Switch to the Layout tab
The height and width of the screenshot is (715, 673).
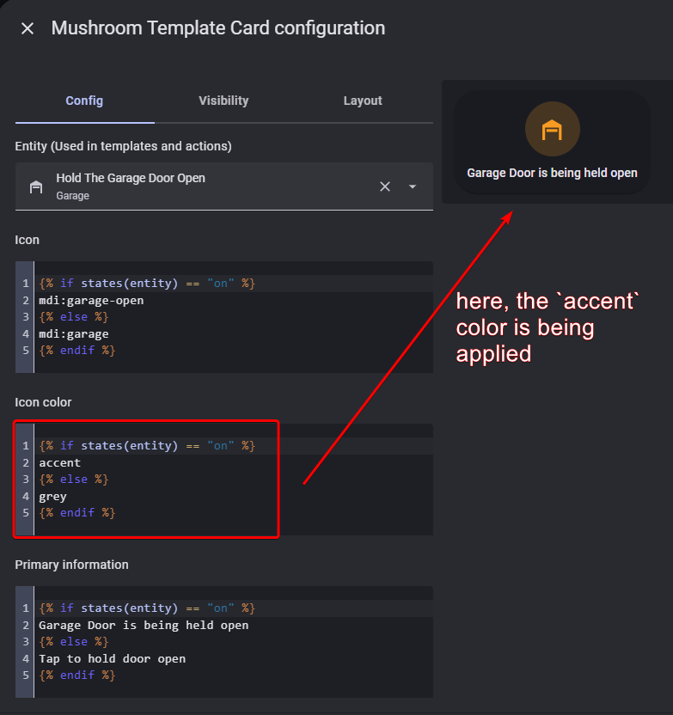click(x=363, y=101)
